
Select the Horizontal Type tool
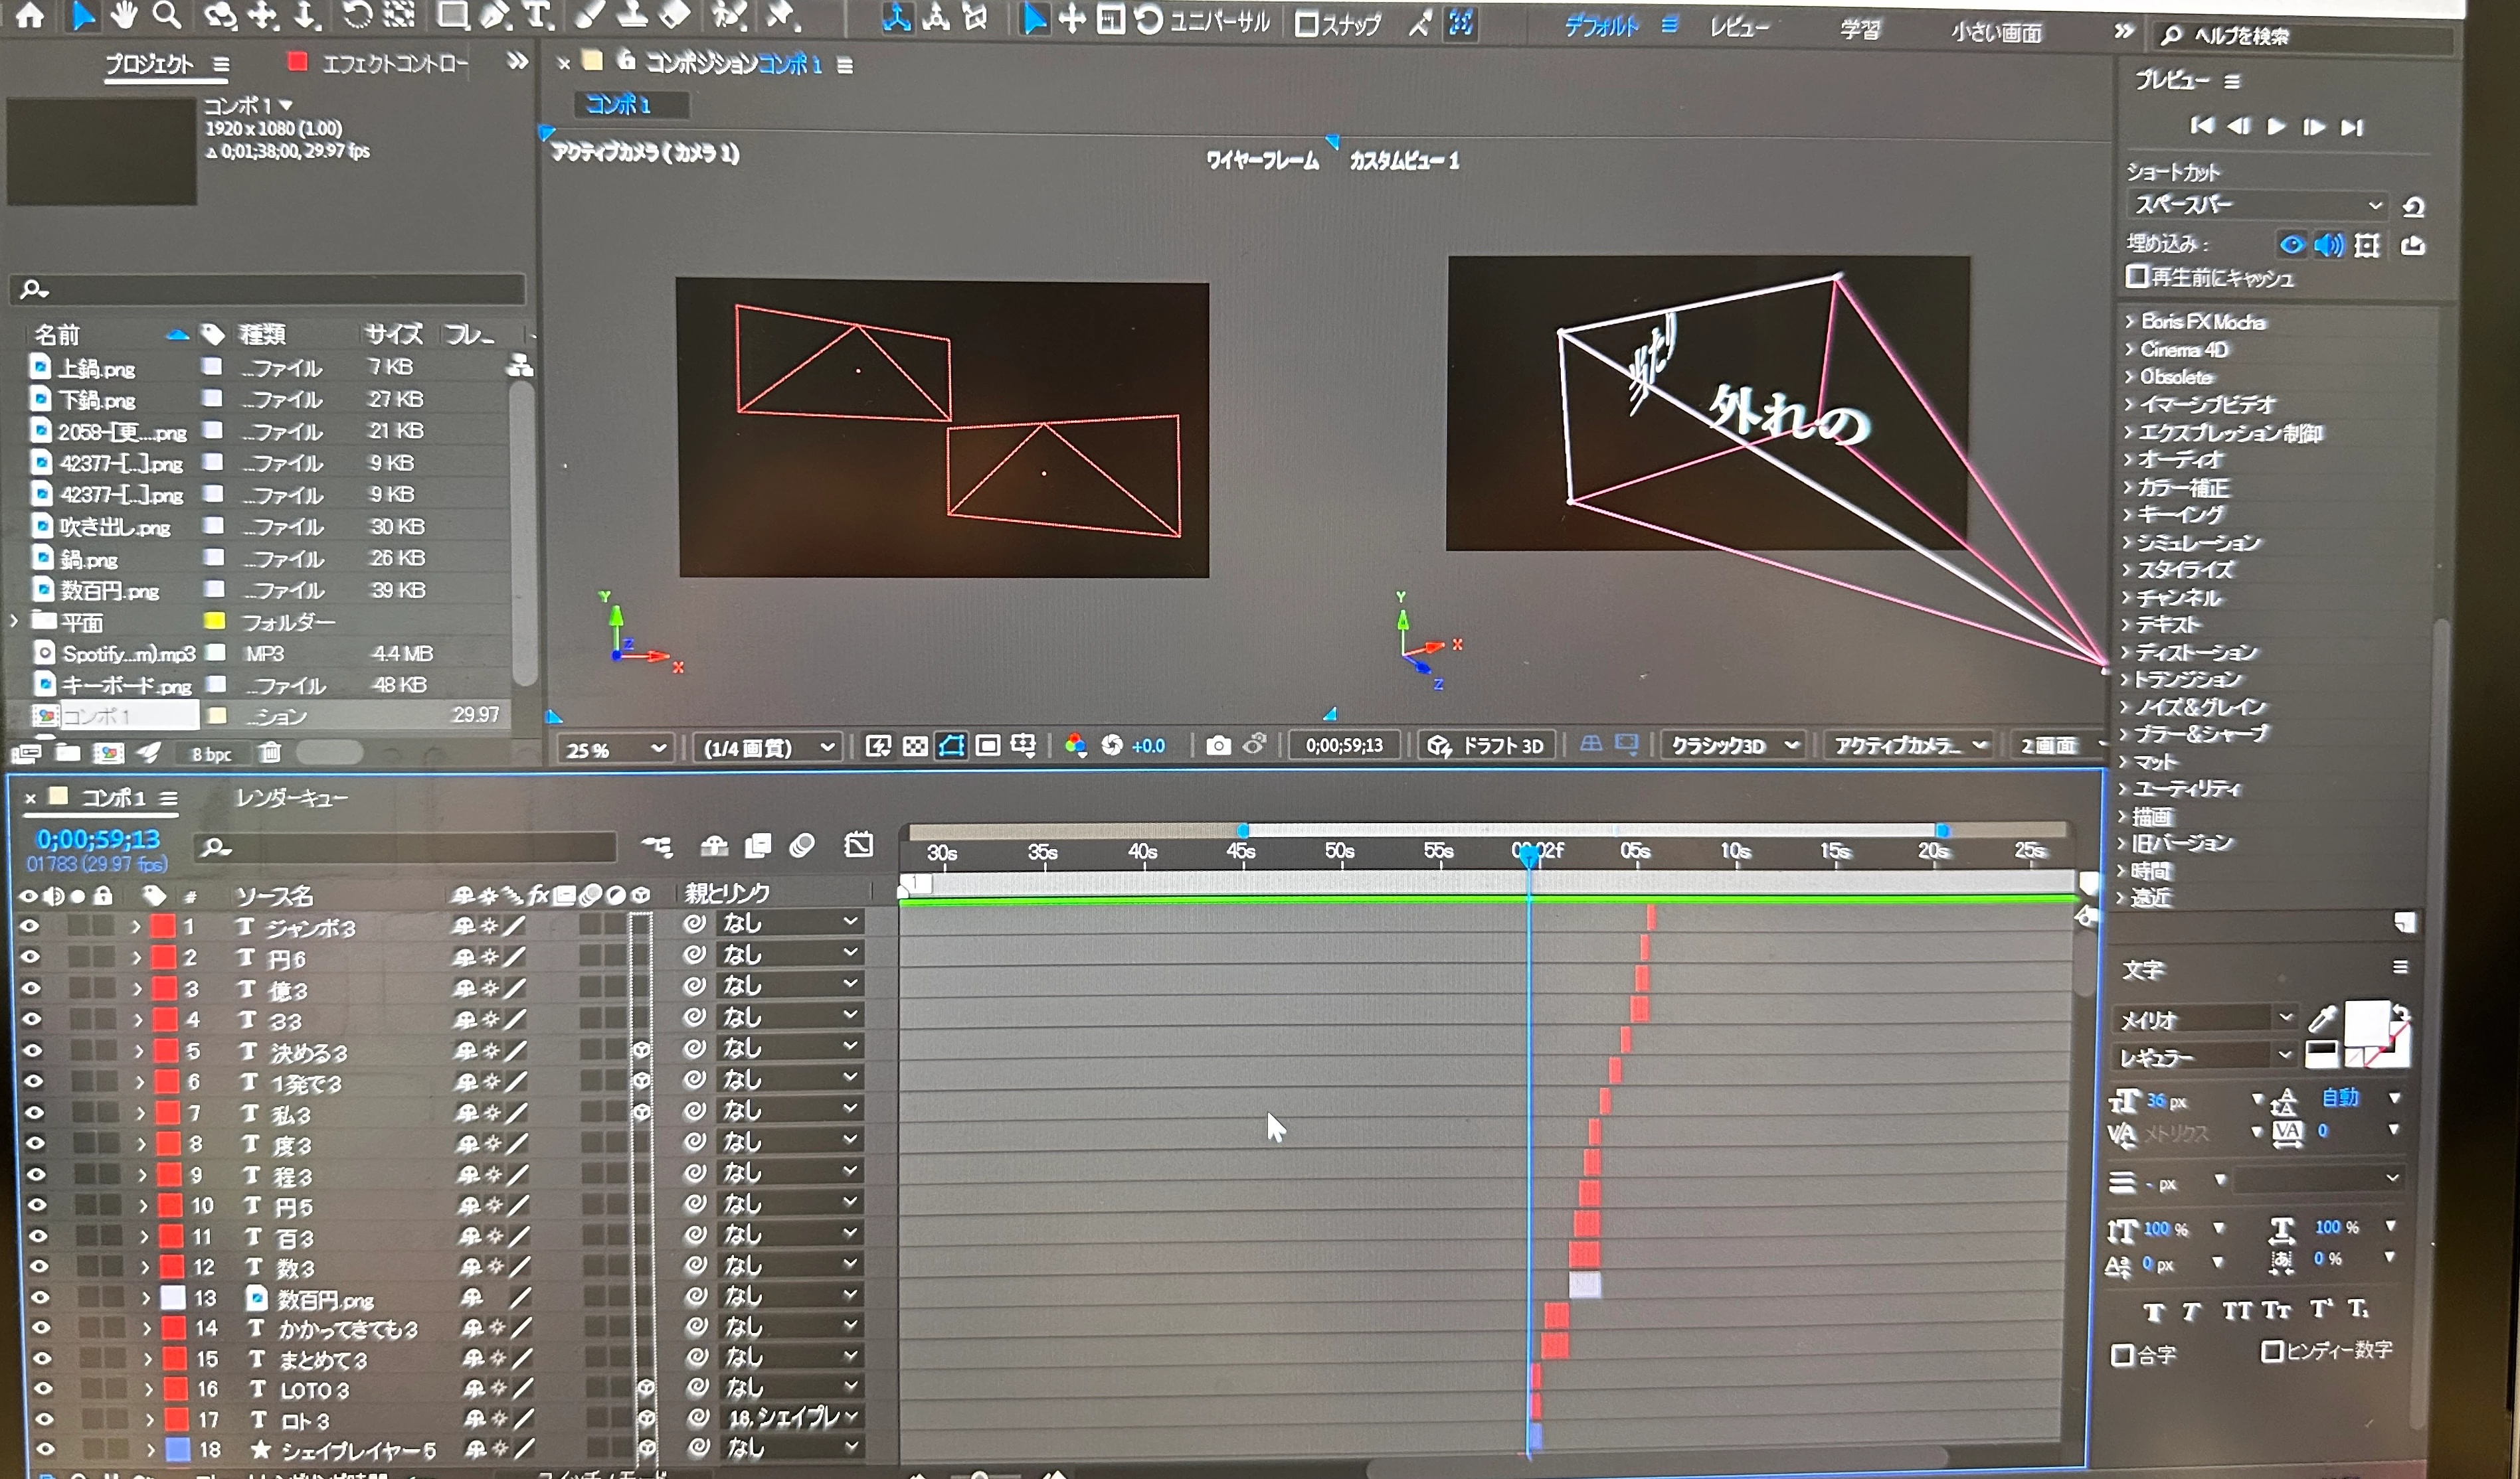pyautogui.click(x=537, y=16)
